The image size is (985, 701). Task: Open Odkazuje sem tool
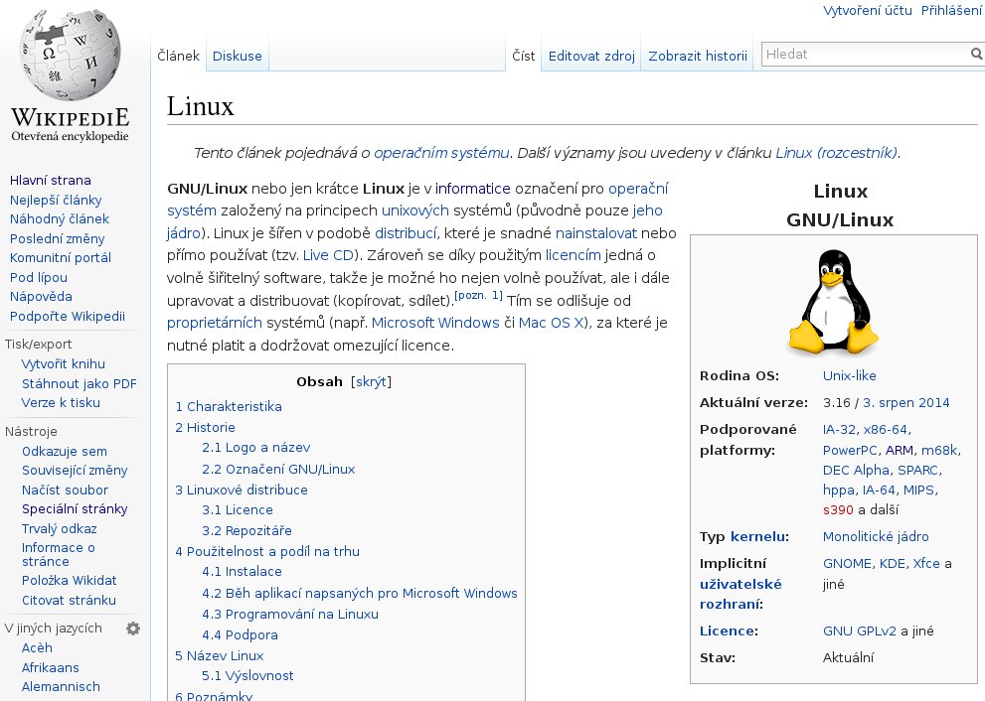(64, 451)
